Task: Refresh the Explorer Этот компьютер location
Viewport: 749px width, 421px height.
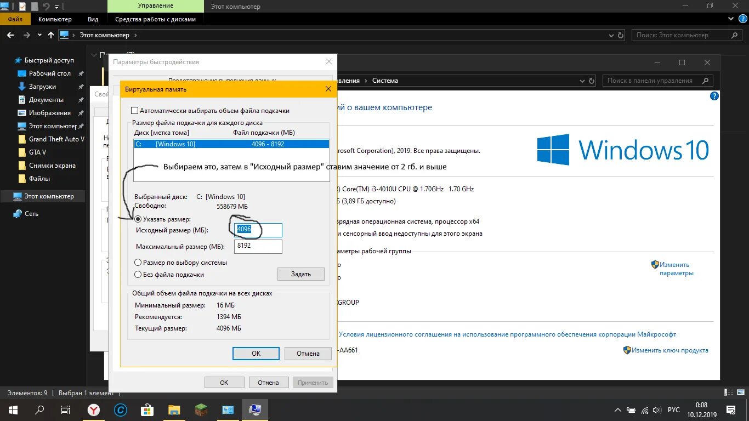Action: pos(621,35)
